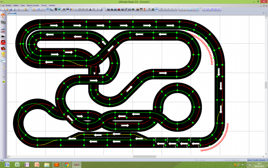The image size is (268, 168).
Task: Open the Barres d'outils menu
Action: click(x=33, y=6)
